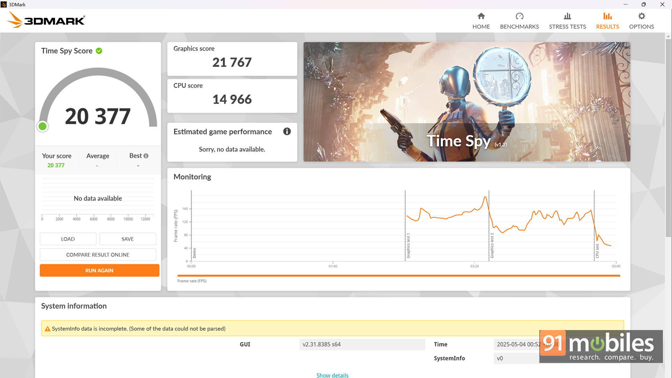The image size is (672, 378).
Task: Click the green Your score value 20 377
Action: tap(56, 165)
